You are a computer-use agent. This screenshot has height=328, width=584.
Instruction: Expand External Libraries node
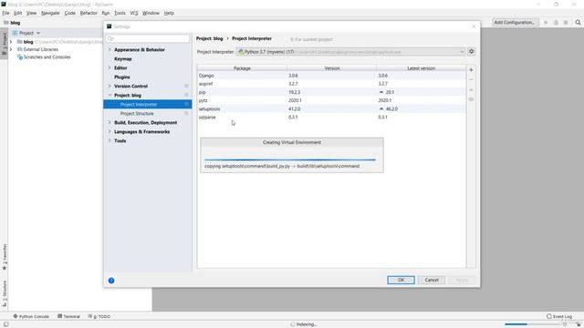pos(11,49)
